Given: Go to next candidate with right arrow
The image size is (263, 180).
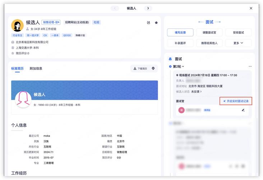Looking at the screenshot, I should [148, 8].
